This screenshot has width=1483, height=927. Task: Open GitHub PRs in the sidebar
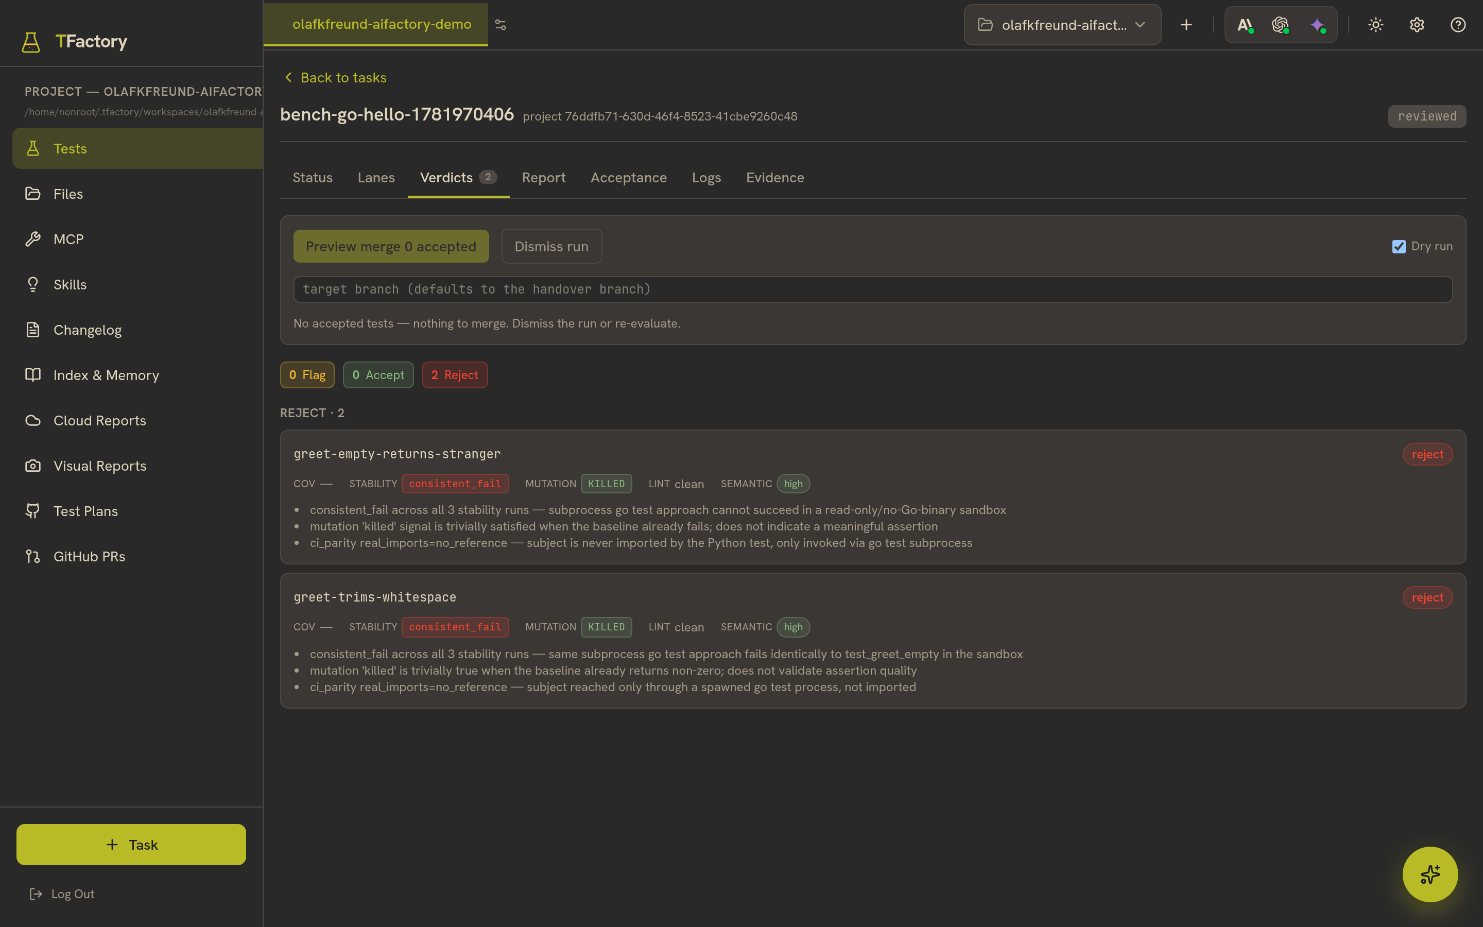tap(138, 557)
